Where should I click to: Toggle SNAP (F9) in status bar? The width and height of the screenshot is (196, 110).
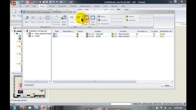(x=157, y=104)
